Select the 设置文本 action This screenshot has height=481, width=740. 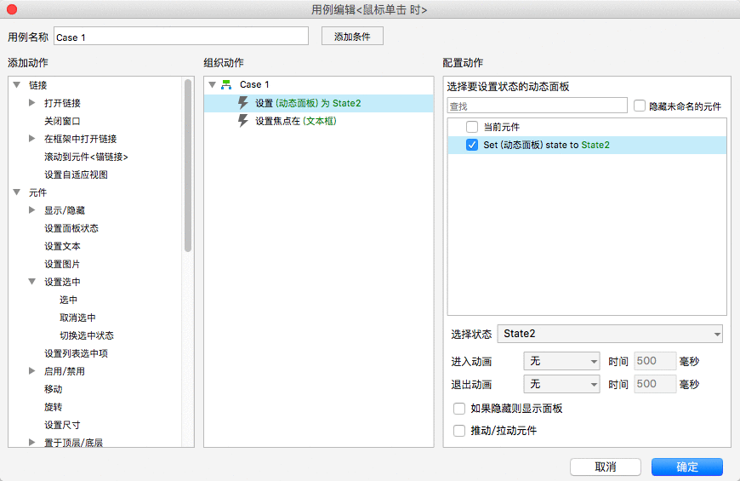62,246
